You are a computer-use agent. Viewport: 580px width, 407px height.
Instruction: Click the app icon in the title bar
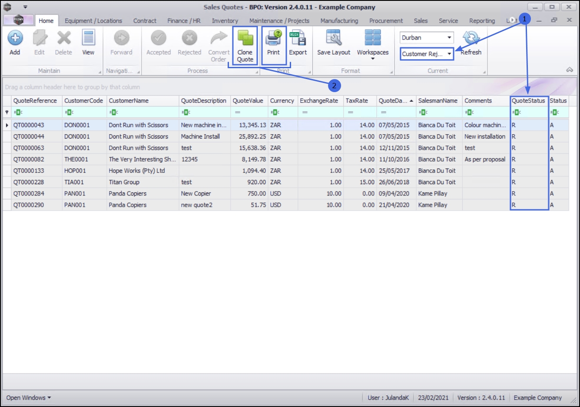click(7, 7)
